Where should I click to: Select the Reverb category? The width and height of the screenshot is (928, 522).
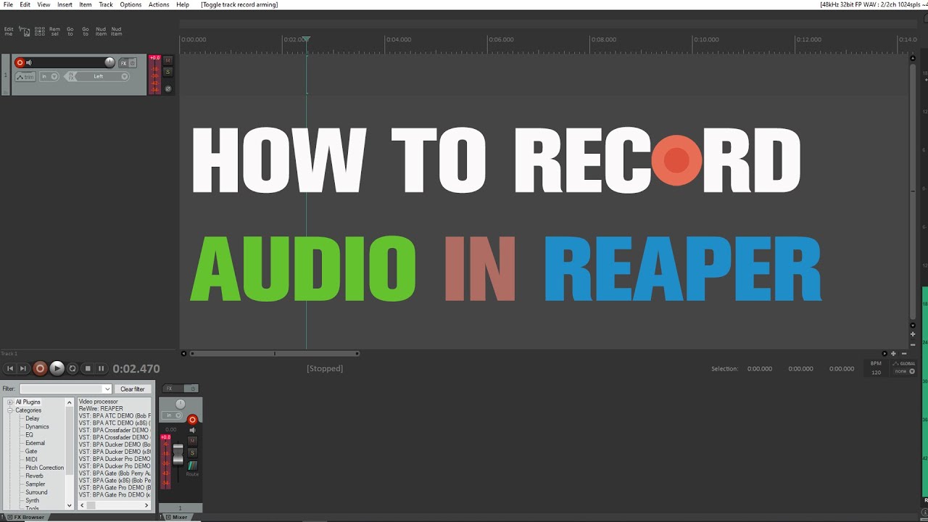click(35, 476)
